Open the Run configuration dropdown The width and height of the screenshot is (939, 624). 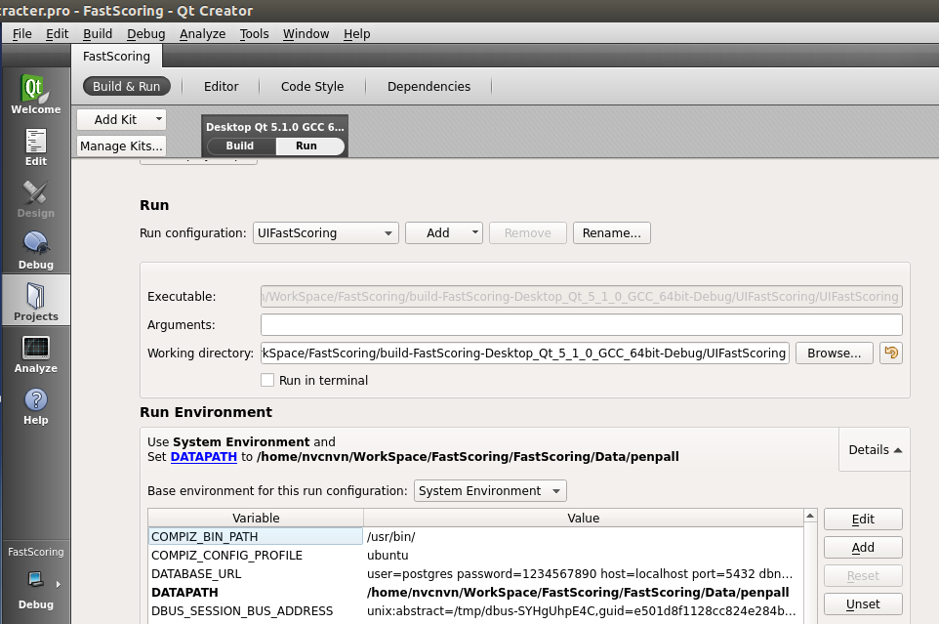[326, 233]
